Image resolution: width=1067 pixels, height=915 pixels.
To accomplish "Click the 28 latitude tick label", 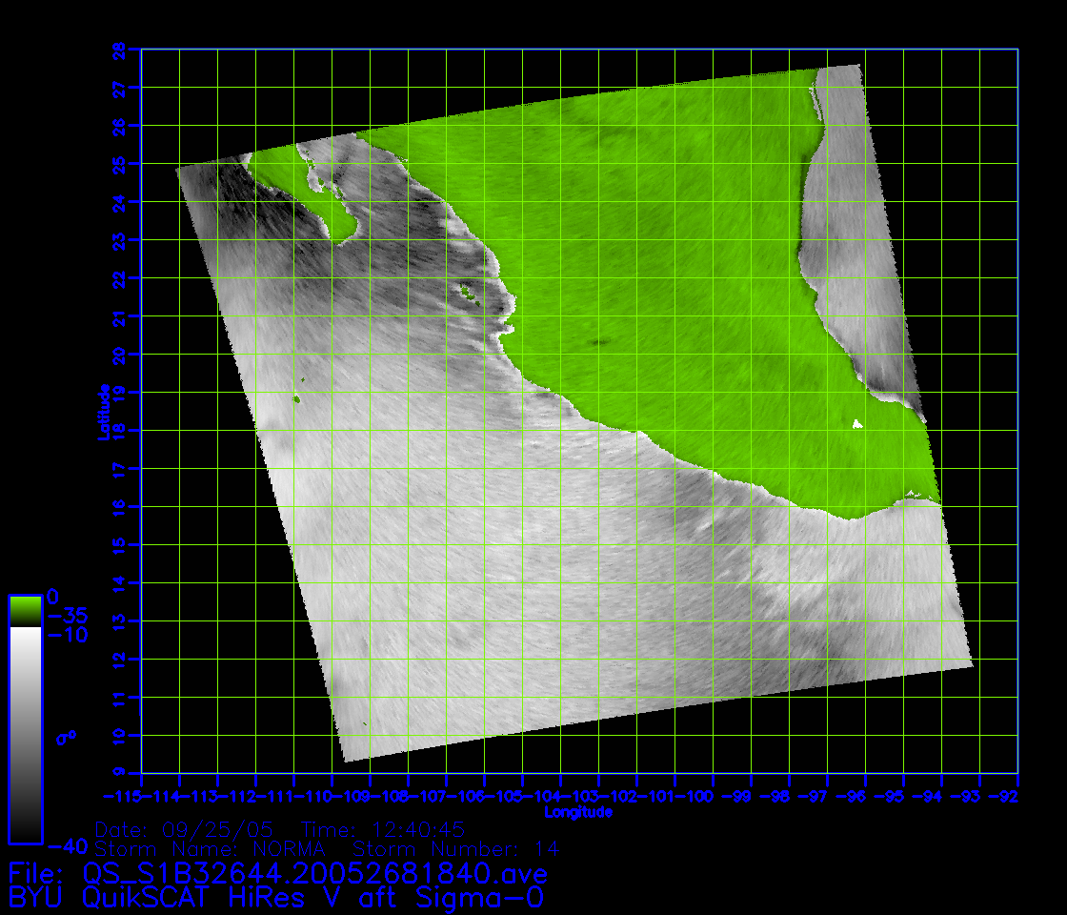I will tap(119, 49).
